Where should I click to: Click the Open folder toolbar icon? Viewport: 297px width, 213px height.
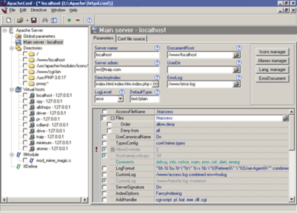coord(20,20)
